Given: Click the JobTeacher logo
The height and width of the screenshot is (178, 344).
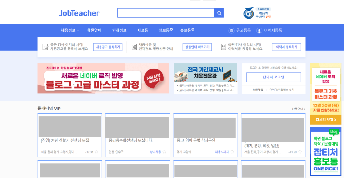Looking at the screenshot, I should (x=79, y=13).
